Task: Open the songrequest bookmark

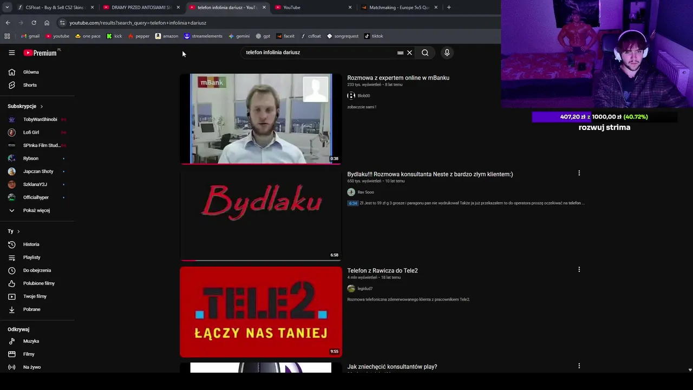Action: (x=343, y=36)
